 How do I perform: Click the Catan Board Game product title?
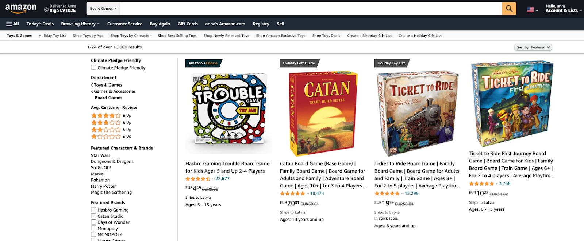pos(321,171)
